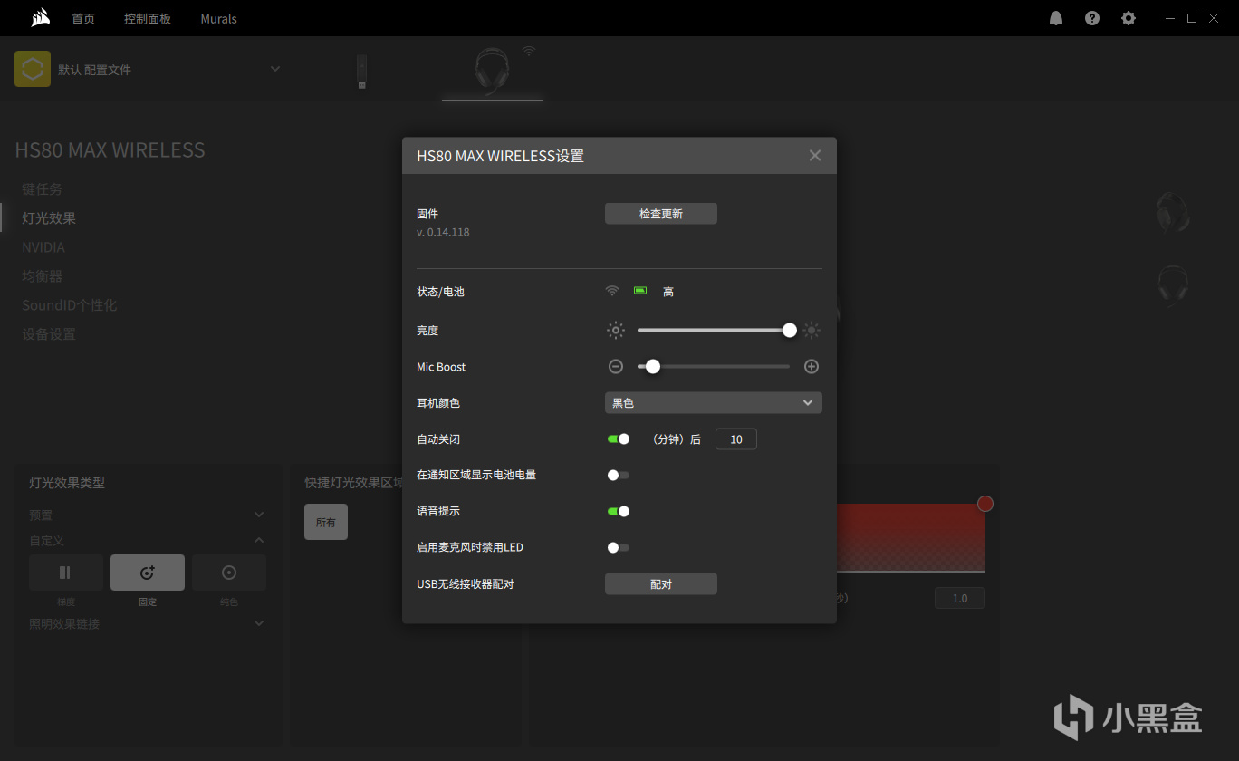Select the 所有 lighting zone button
1239x761 pixels.
326,522
